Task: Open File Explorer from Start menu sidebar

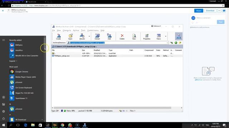Action: coord(4,104)
